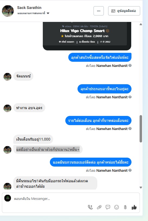Screen dimensions: 148x221
Task: Click the scroll up arrow
Action: [141, 24]
